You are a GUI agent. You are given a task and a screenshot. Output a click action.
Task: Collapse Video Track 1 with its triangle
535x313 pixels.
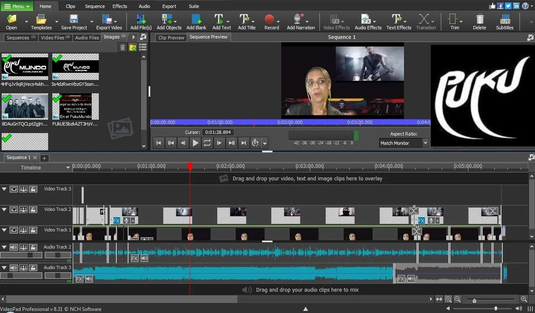(4, 230)
